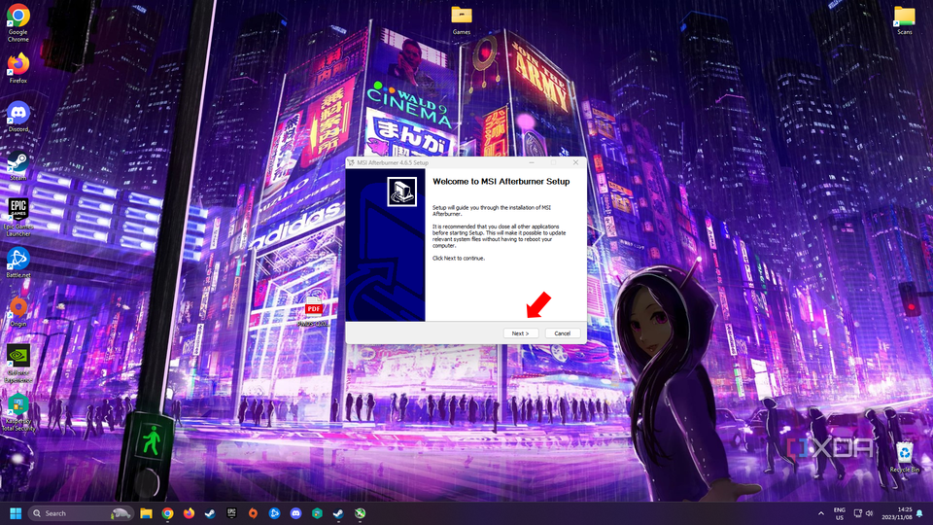Open Firefox from the taskbar
Screen dimensions: 933x525
click(x=189, y=513)
